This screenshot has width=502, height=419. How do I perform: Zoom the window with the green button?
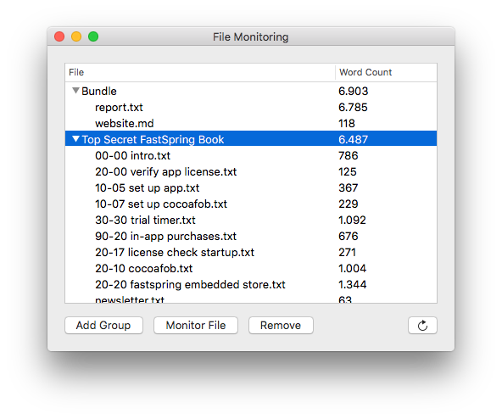coord(93,36)
